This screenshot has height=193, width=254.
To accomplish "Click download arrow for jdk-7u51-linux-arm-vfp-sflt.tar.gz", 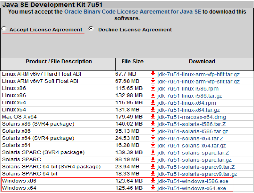I will 153,81.
